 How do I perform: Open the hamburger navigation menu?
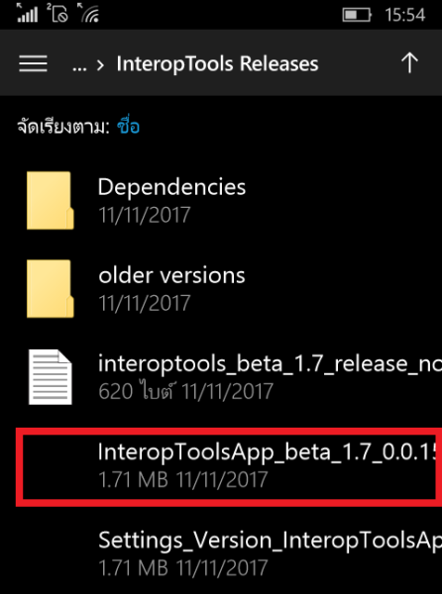[33, 63]
